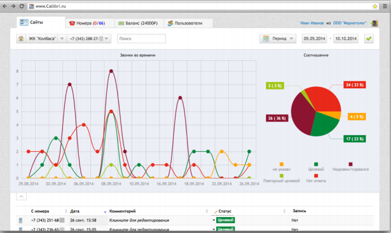Open the Баланс (24000₽) tab

click(x=139, y=23)
